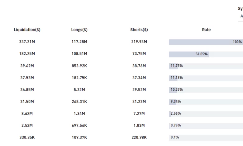This screenshot has height=146, width=243.
Task: Click the 100% rate progress bar
Action: click(206, 42)
